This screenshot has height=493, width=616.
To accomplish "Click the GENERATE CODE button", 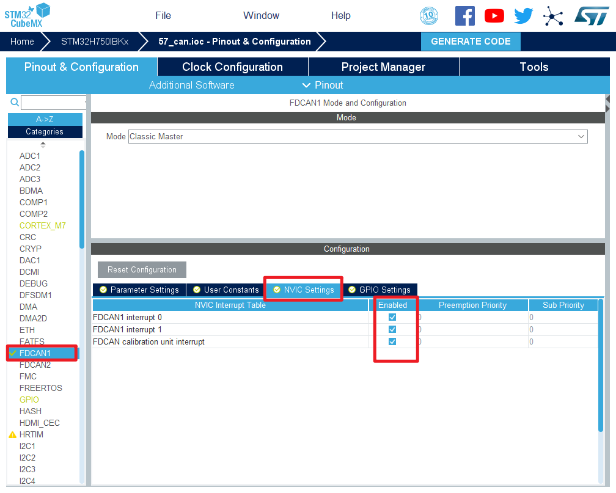I will (x=471, y=42).
